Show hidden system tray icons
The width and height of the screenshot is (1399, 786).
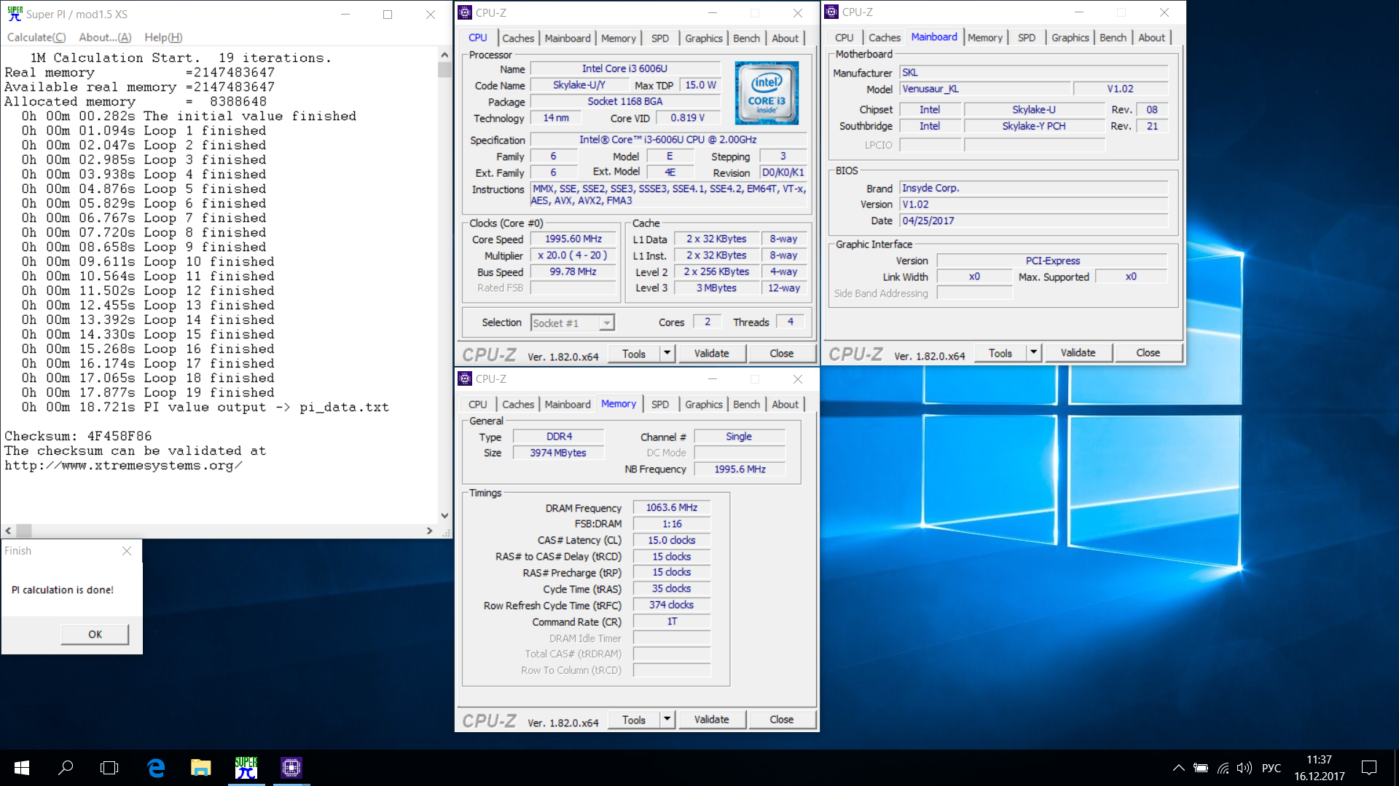coord(1178,768)
